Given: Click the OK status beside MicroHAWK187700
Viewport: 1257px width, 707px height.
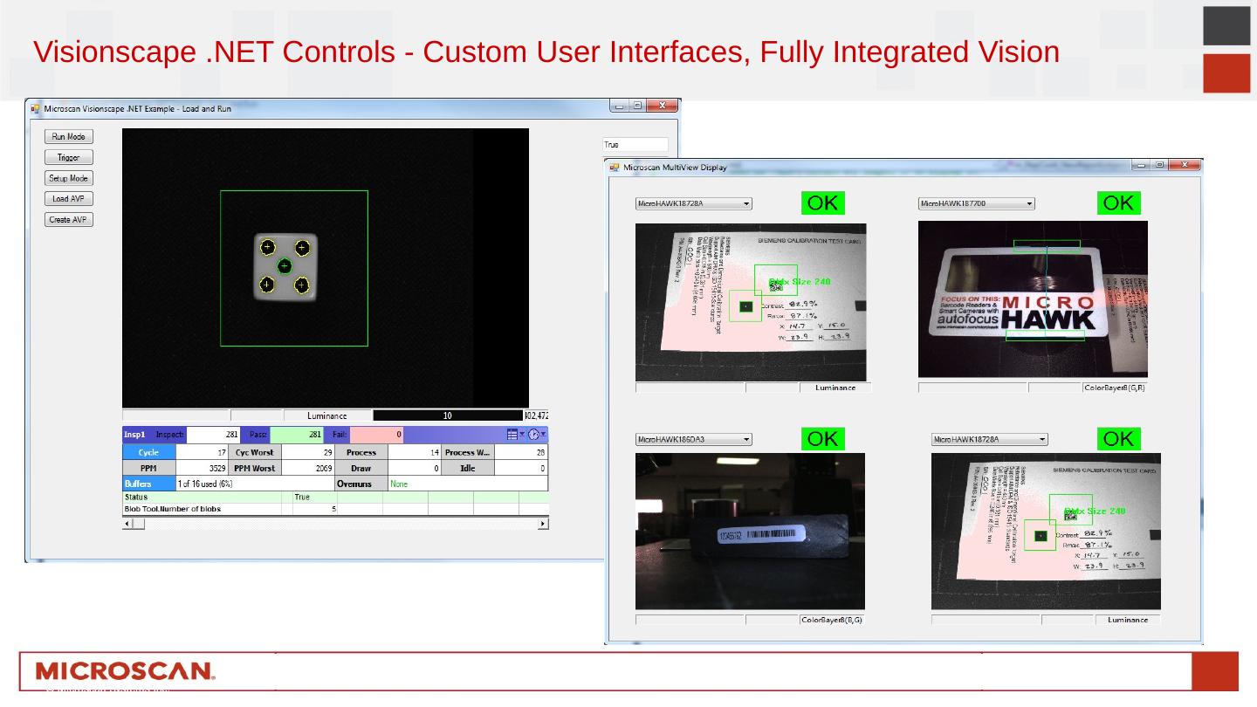Looking at the screenshot, I should 1118,203.
